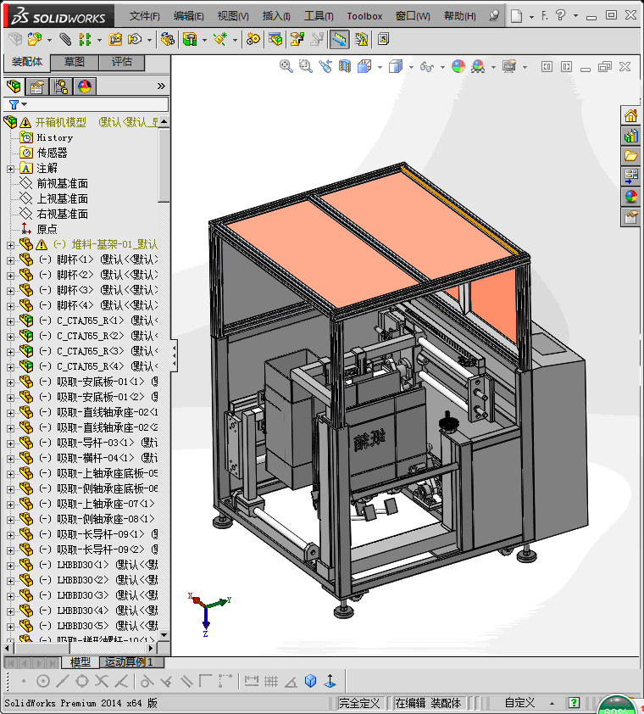
Task: Select 吸取-横杆-04<1> component
Action: pyautogui.click(x=96, y=458)
